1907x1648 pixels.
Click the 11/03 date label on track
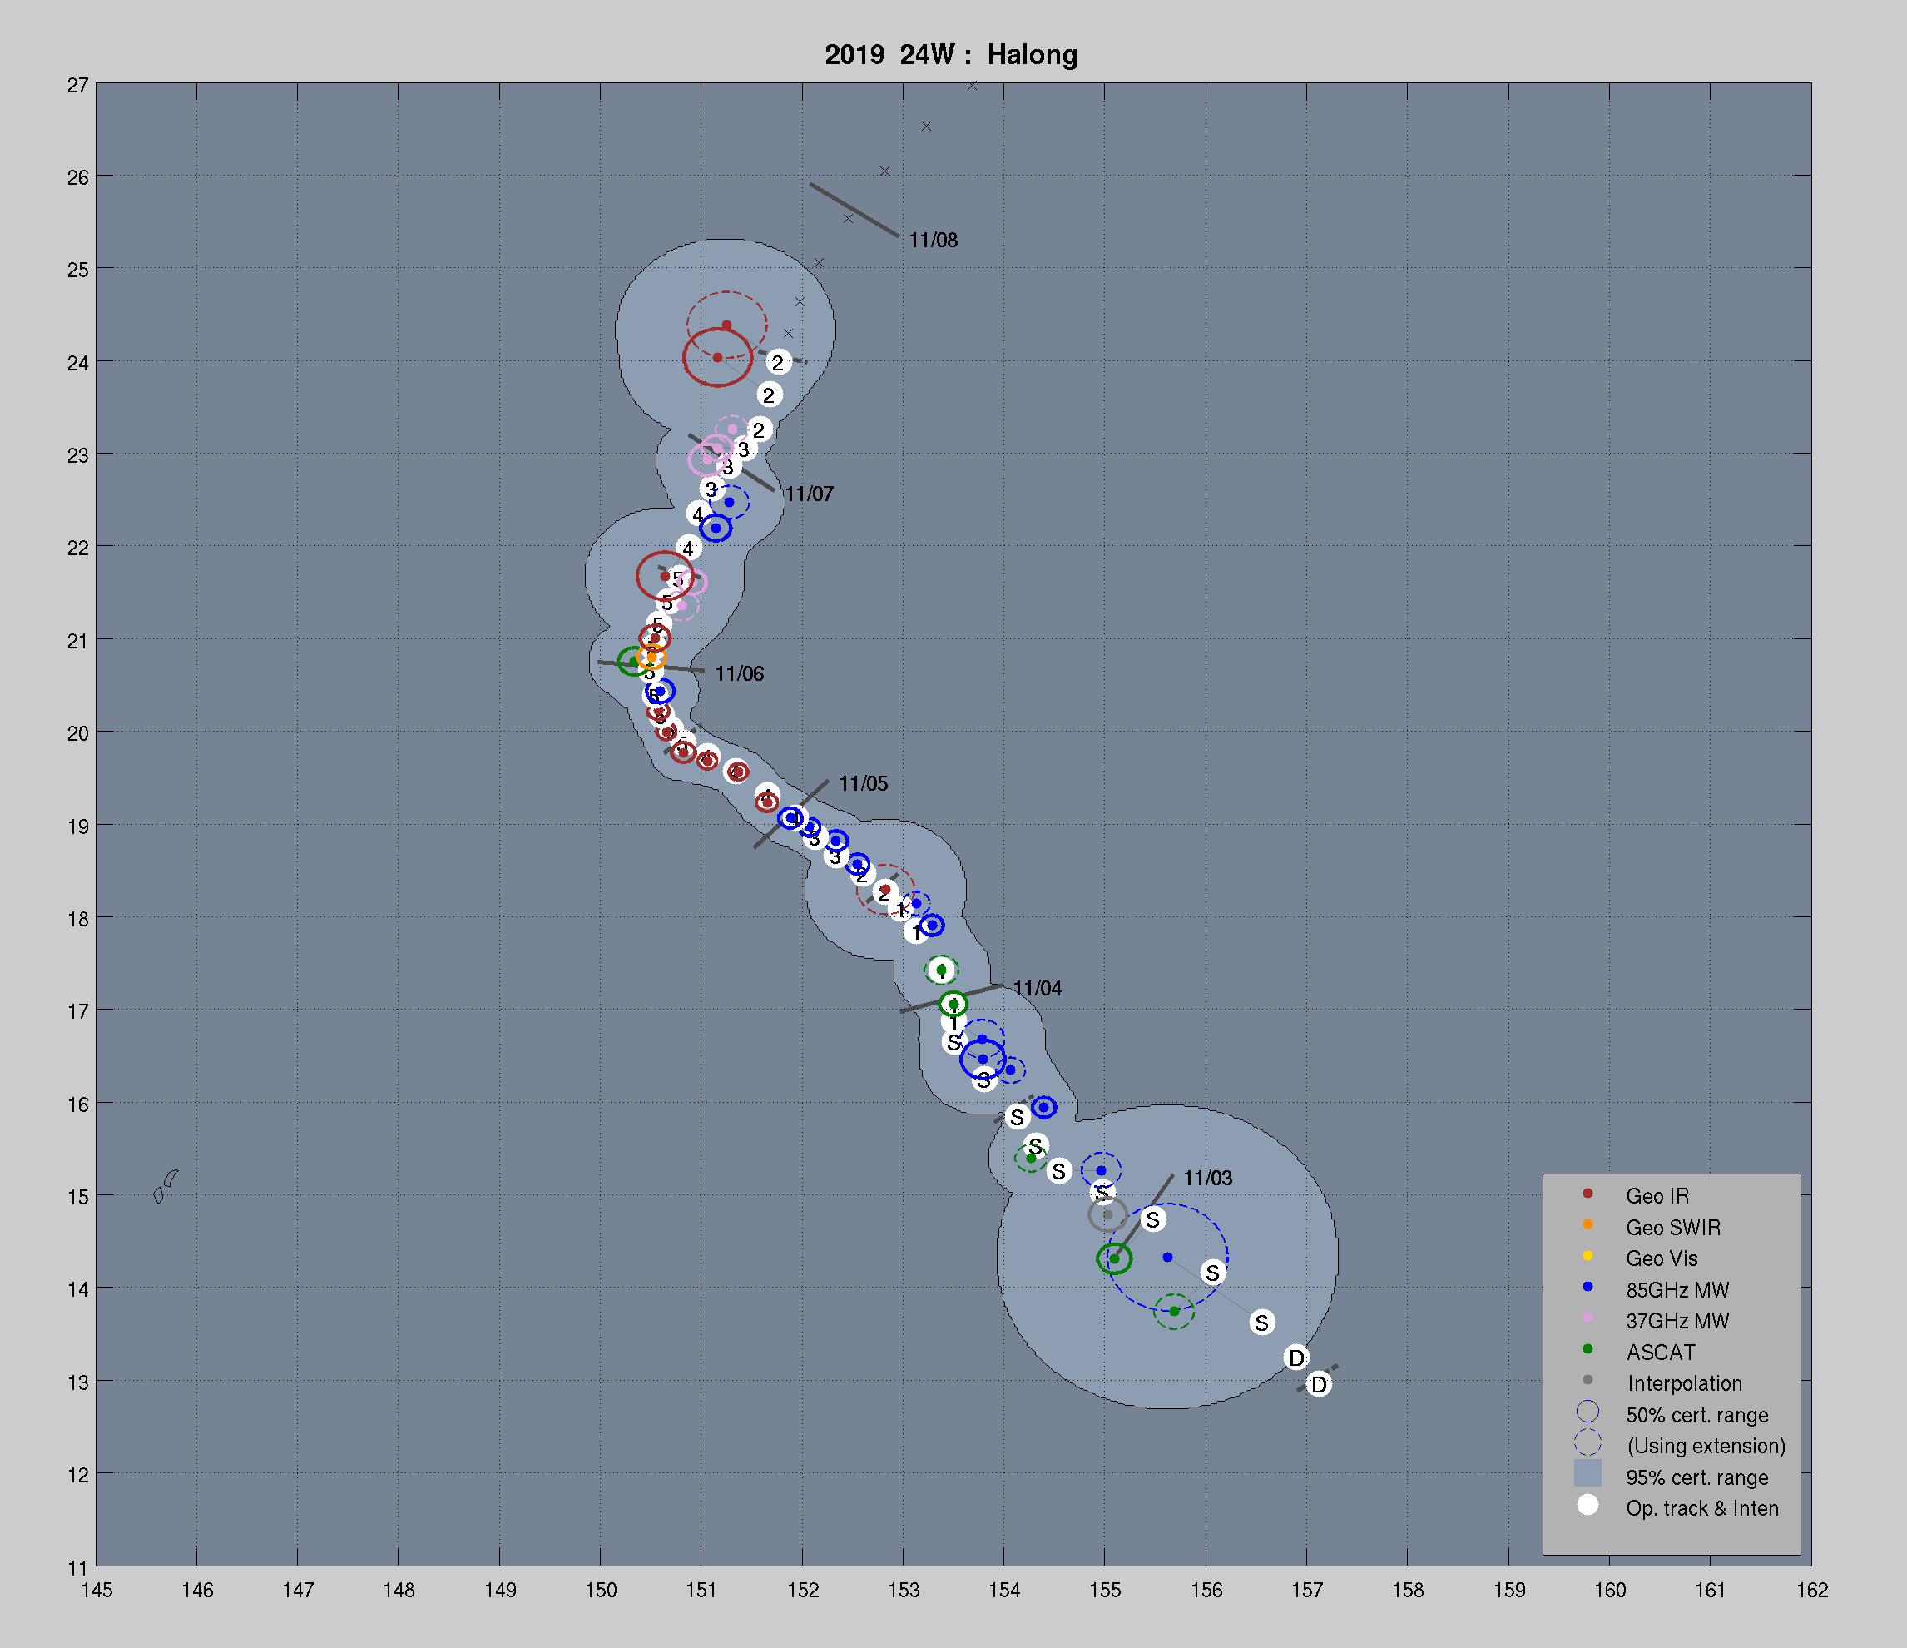(1206, 1179)
